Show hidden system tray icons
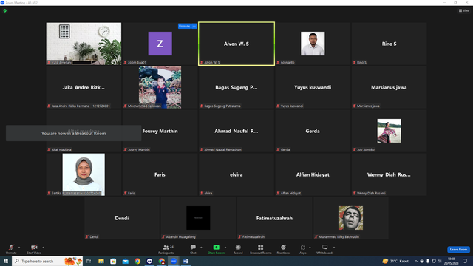473x266 pixels. point(416,261)
